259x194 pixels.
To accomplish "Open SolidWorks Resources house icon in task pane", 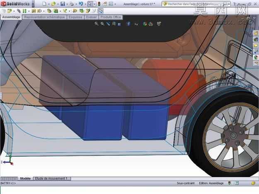I will 256,33.
